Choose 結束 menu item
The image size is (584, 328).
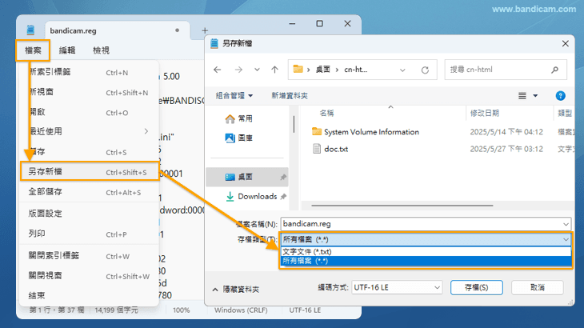click(90, 296)
